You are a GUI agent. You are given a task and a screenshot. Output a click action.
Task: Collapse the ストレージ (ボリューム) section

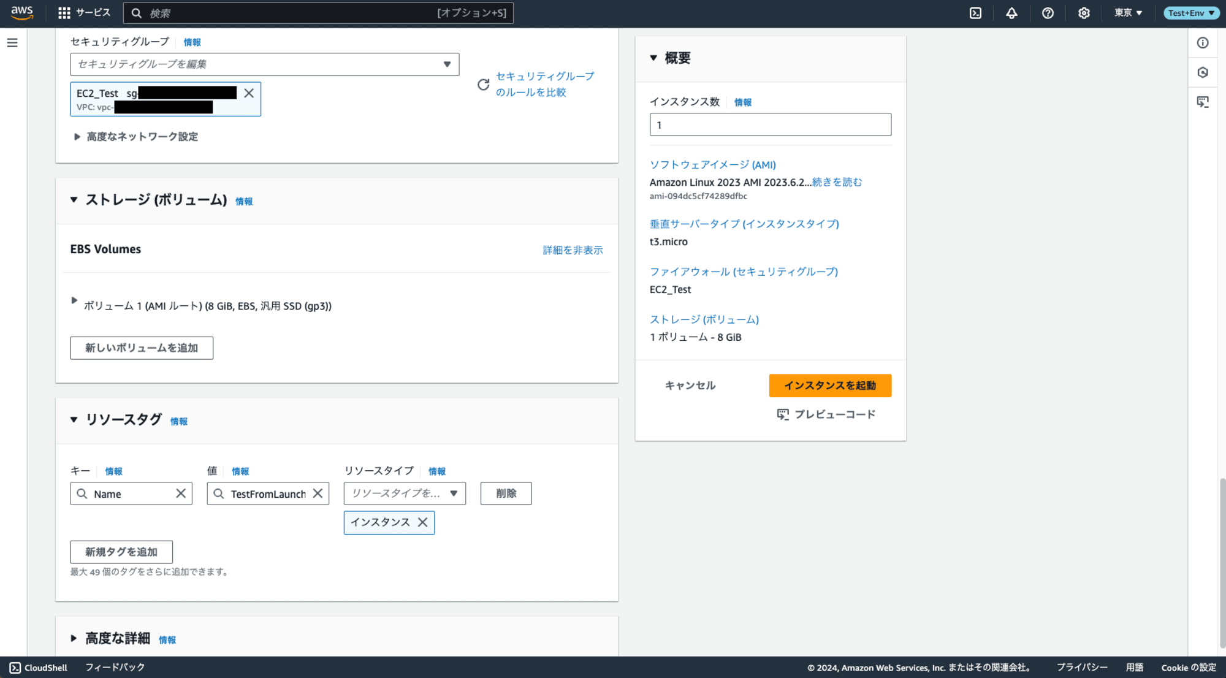click(x=74, y=200)
